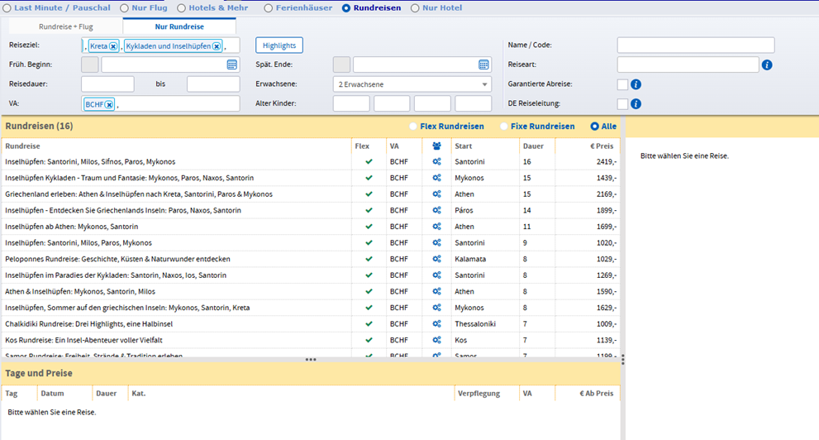The image size is (819, 440).
Task: Remove Kykladen und Inselhüpfen tag
Action: 217,46
